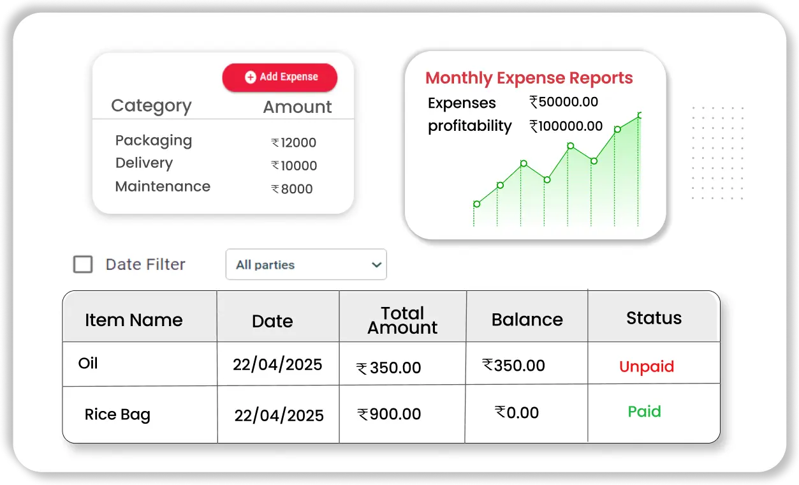Screen dimensions: 799x485
Task: Select the Maintenance category row
Action: [163, 186]
